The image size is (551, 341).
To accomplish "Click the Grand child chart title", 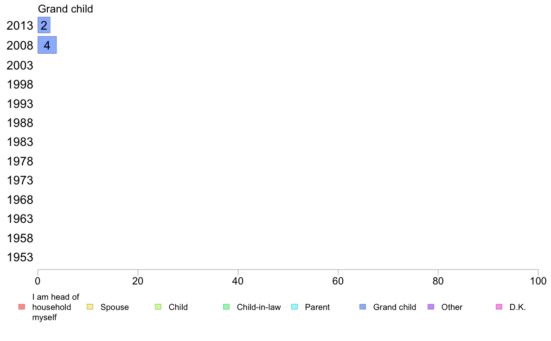I will click(65, 9).
